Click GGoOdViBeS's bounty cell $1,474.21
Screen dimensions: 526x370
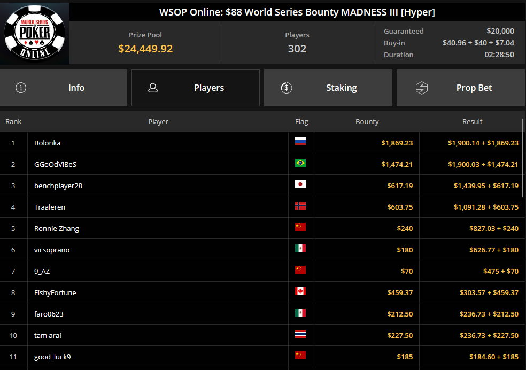pos(397,164)
